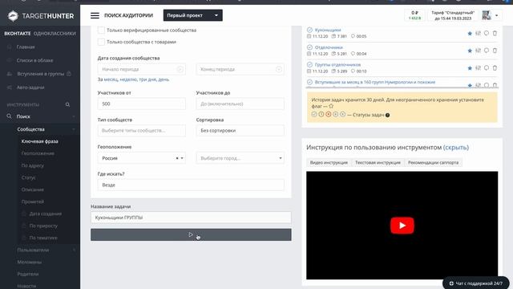Open settings sliders for Отделочники task

pos(478,51)
